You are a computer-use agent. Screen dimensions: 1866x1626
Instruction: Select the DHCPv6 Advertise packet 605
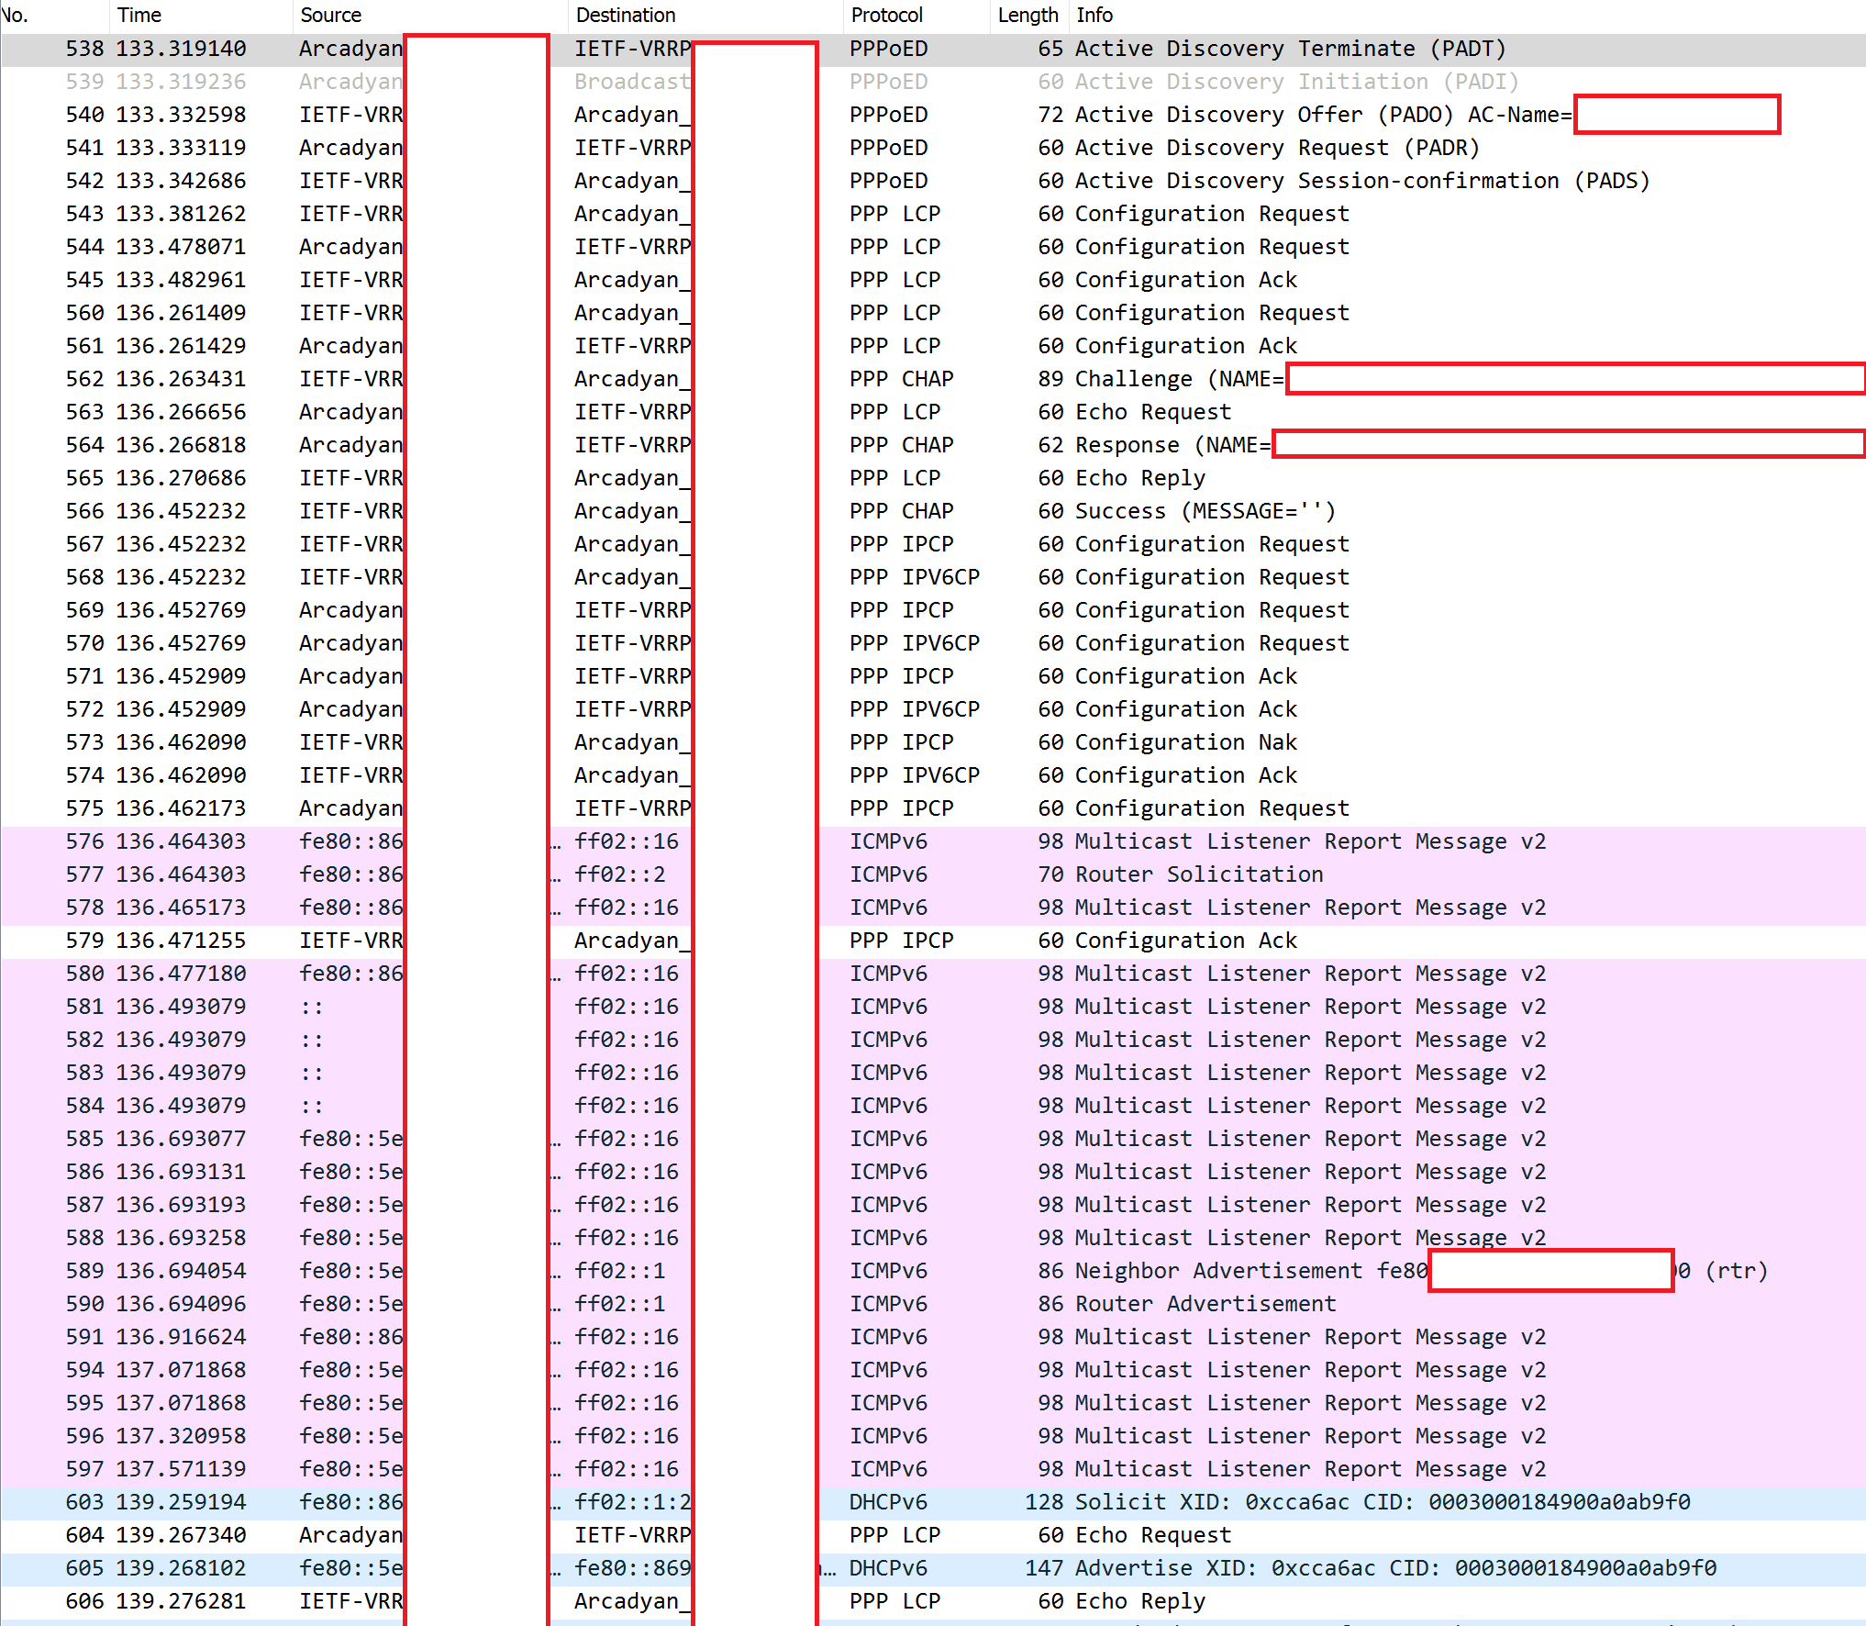[917, 1568]
